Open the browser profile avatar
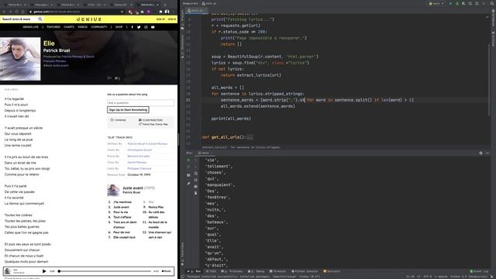496x279 pixels. [167, 12]
